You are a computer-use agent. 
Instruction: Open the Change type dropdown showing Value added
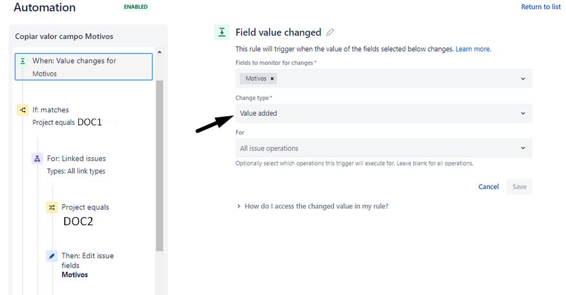pos(384,113)
